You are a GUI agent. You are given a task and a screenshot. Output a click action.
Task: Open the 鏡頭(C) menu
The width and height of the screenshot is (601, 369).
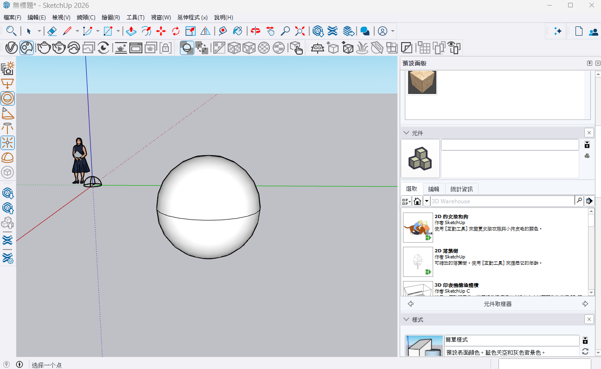86,18
